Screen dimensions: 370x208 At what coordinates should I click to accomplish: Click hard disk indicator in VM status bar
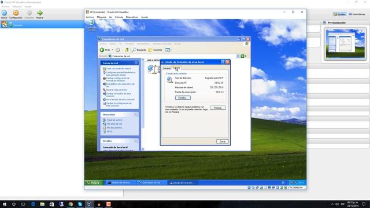click(x=249, y=188)
